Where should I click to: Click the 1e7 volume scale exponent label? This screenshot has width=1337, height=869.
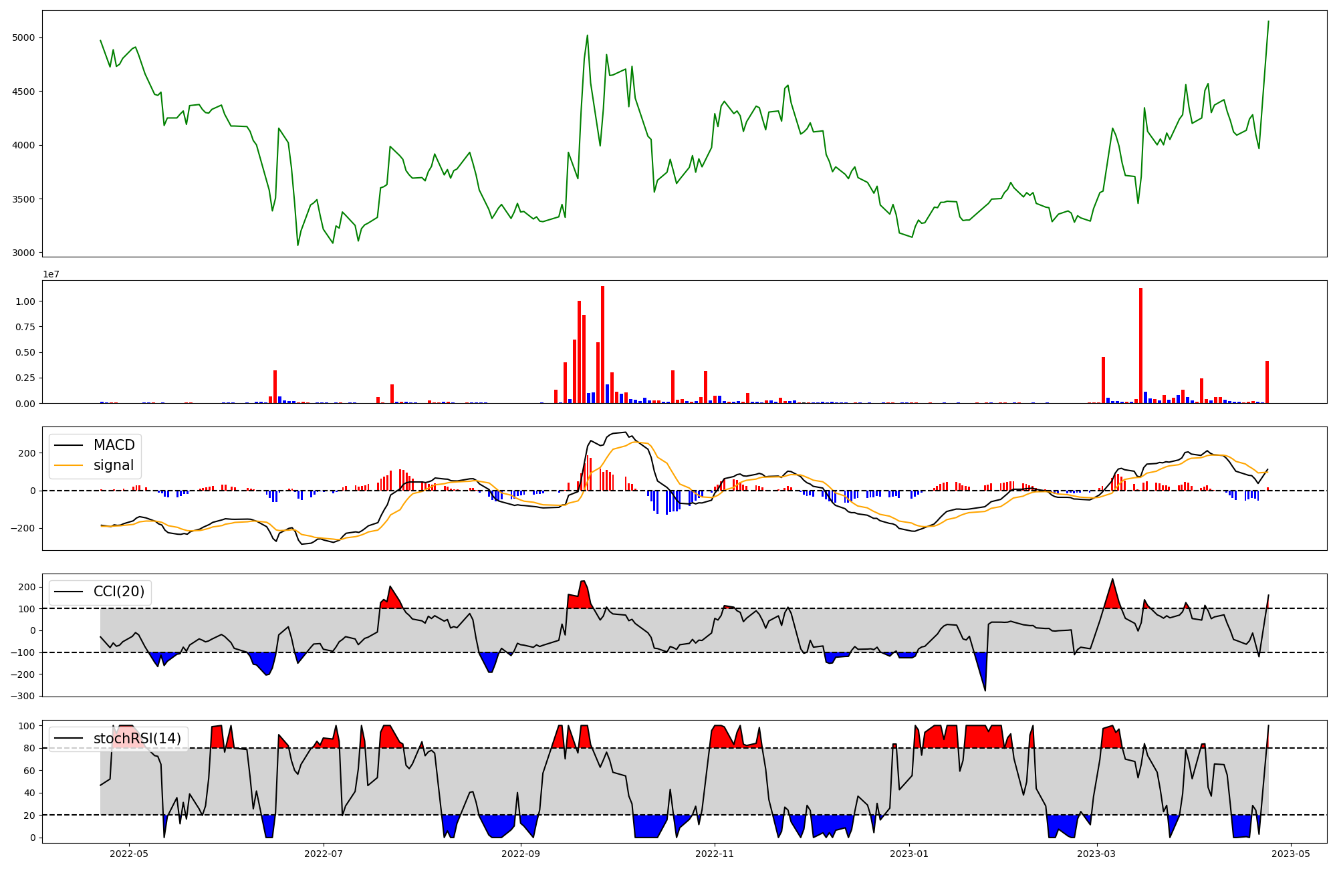[x=51, y=275]
